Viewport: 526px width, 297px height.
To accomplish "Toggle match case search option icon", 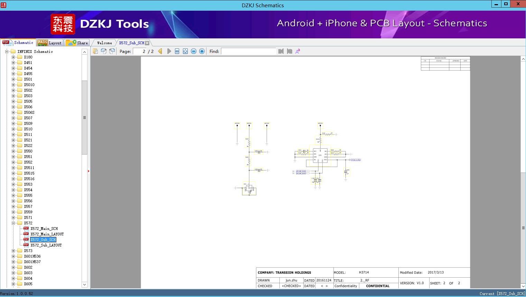I will 298,51.
